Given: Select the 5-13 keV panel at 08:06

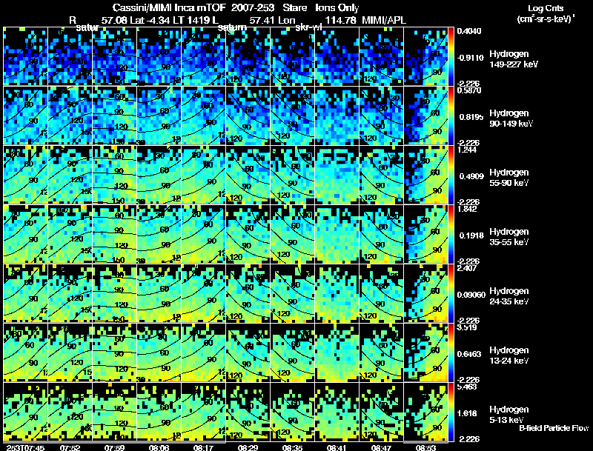Looking at the screenshot, I should pos(159,412).
